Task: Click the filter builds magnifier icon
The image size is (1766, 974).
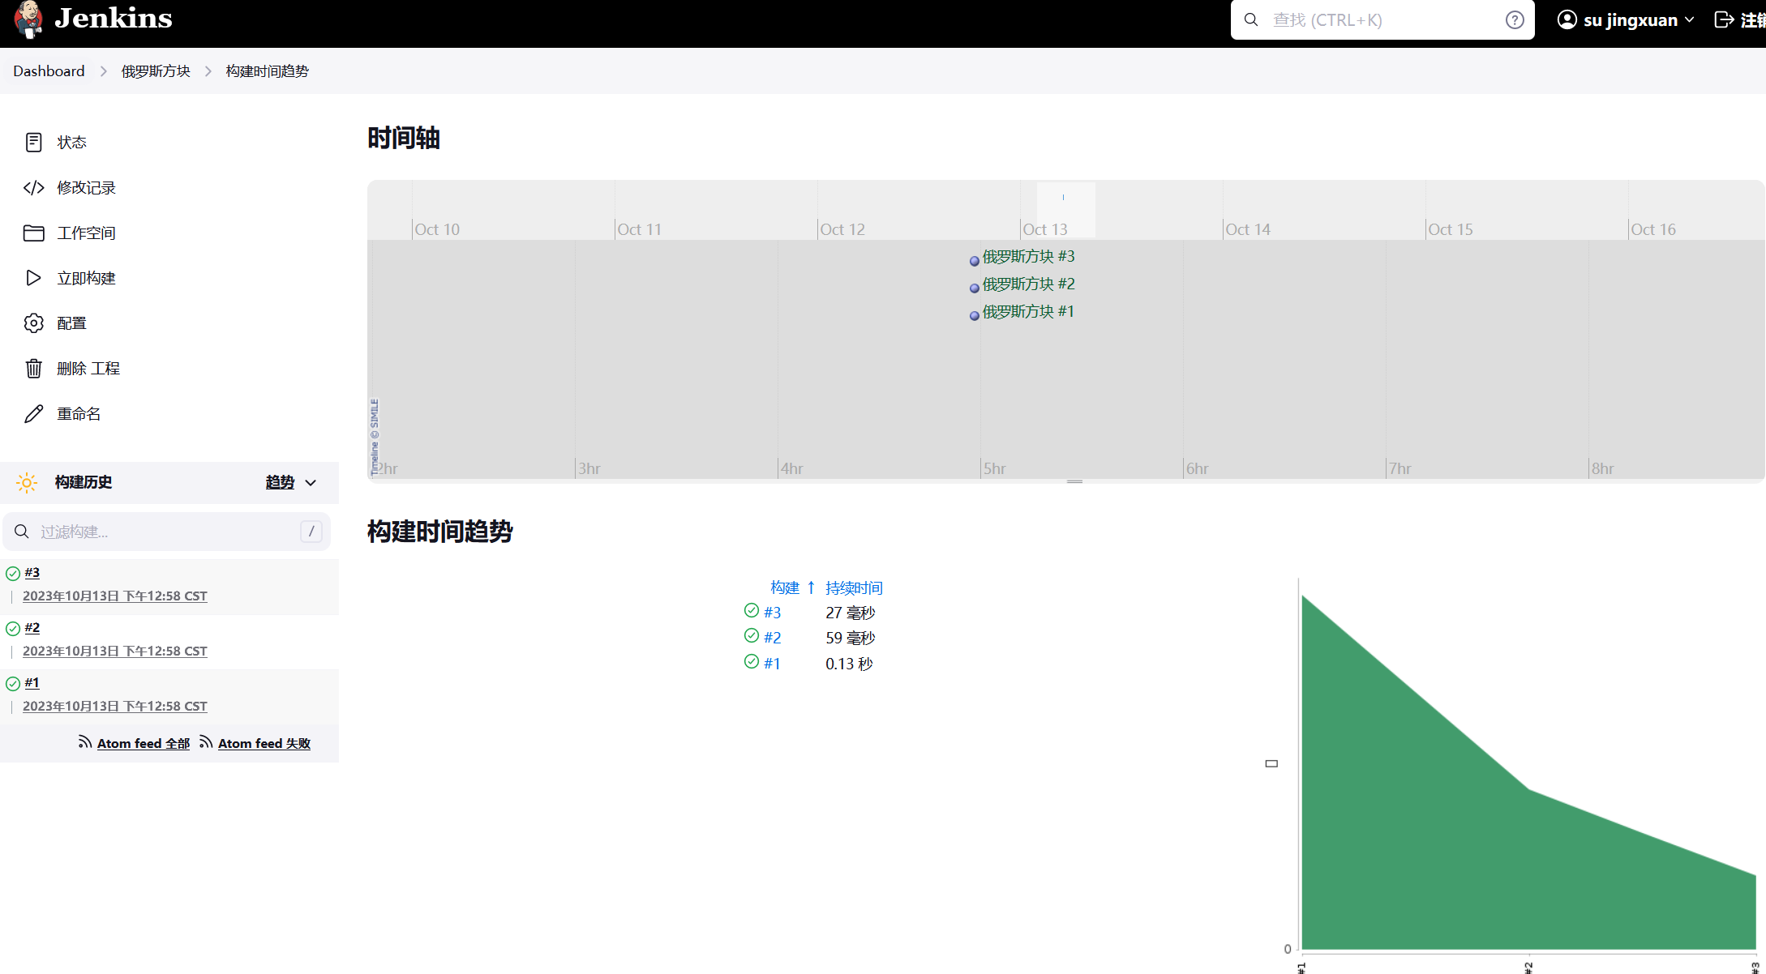Action: click(22, 532)
